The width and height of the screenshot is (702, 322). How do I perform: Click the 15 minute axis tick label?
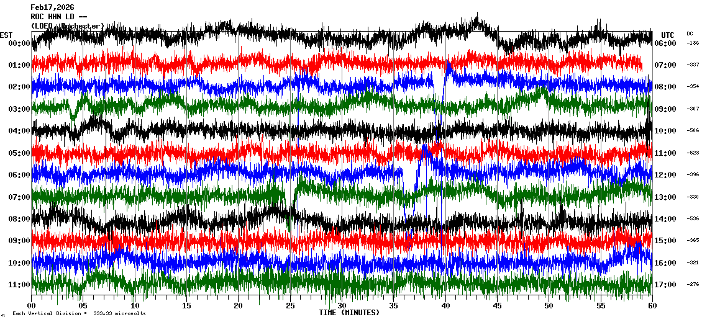click(x=187, y=305)
